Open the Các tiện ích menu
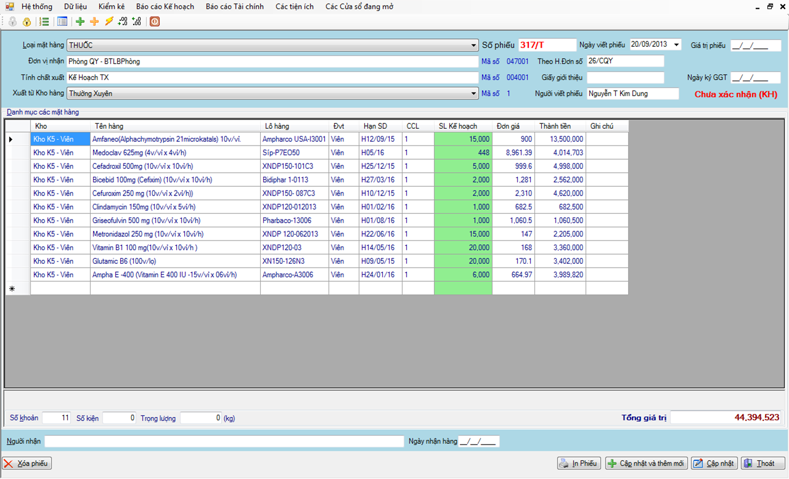 click(x=295, y=7)
